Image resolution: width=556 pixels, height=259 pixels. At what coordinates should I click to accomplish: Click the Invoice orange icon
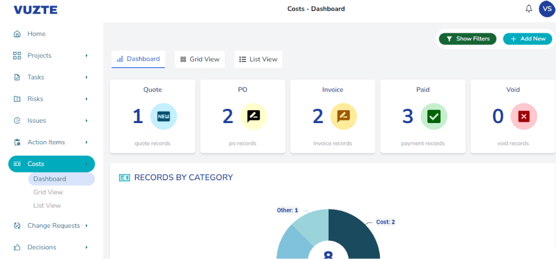coord(343,116)
